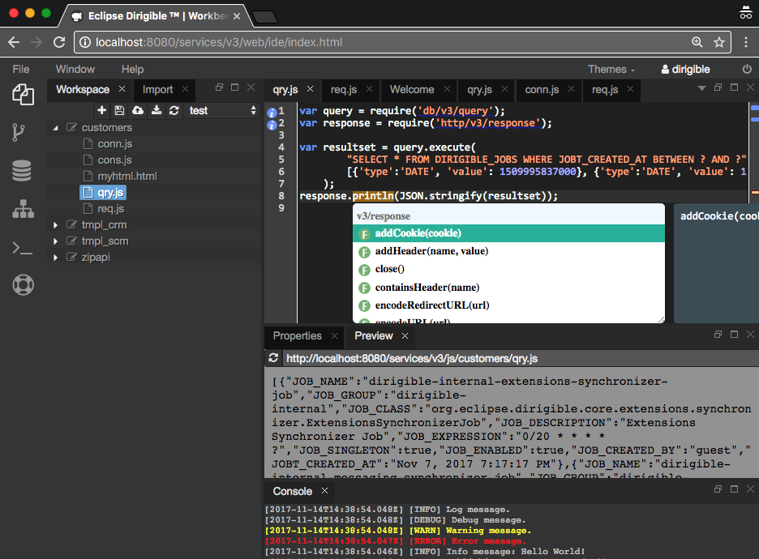Click the browser back arrow

click(14, 42)
